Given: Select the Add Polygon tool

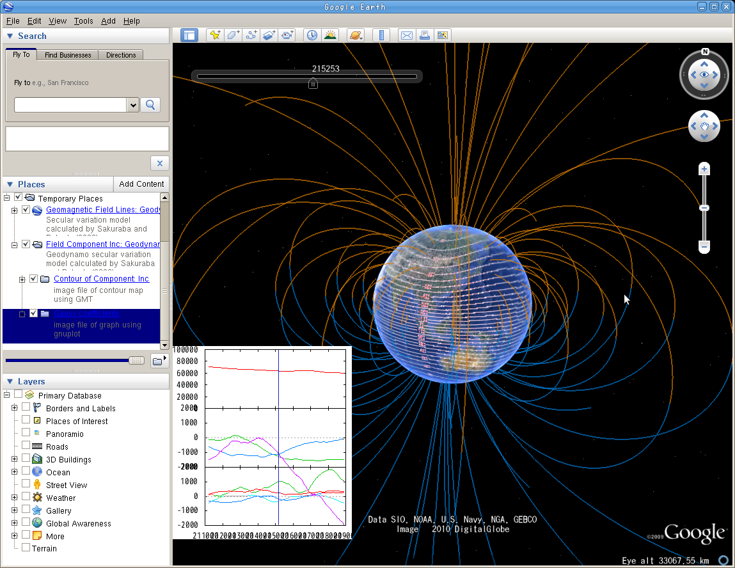Looking at the screenshot, I should tap(233, 35).
